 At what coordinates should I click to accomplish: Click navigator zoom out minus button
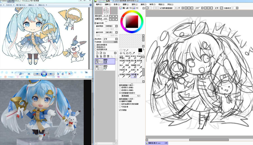pos(110,16)
